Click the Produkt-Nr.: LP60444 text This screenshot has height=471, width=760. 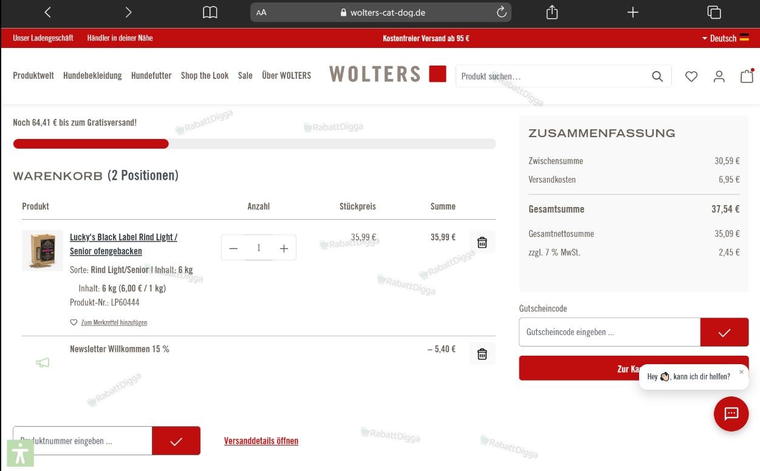click(104, 302)
